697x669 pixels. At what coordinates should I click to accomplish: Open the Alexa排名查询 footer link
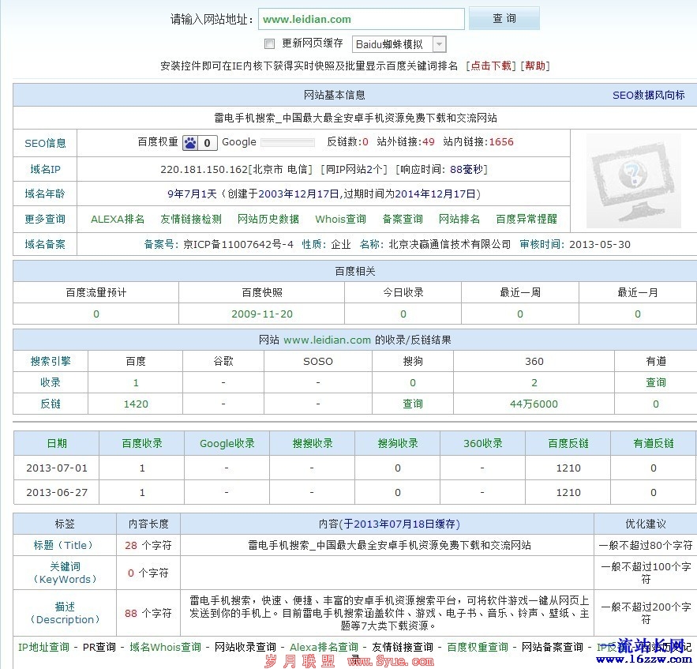pyautogui.click(x=324, y=647)
